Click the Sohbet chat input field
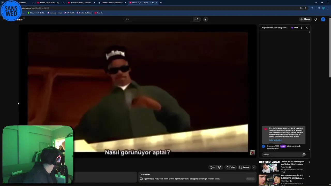This screenshot has width=331, height=186. click(x=282, y=154)
